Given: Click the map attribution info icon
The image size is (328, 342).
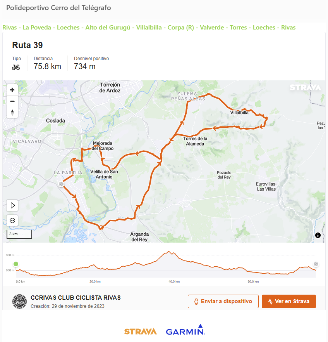Looking at the screenshot, I should pyautogui.click(x=318, y=235).
